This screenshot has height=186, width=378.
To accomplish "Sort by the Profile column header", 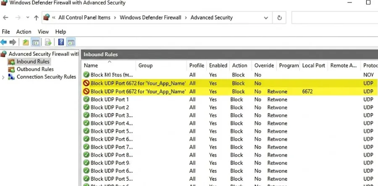I will click(197, 66).
